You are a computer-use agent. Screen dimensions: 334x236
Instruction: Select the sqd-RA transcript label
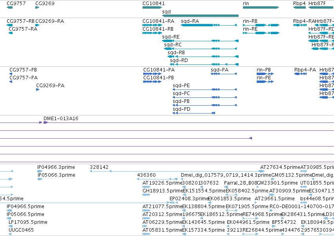coord(190,21)
